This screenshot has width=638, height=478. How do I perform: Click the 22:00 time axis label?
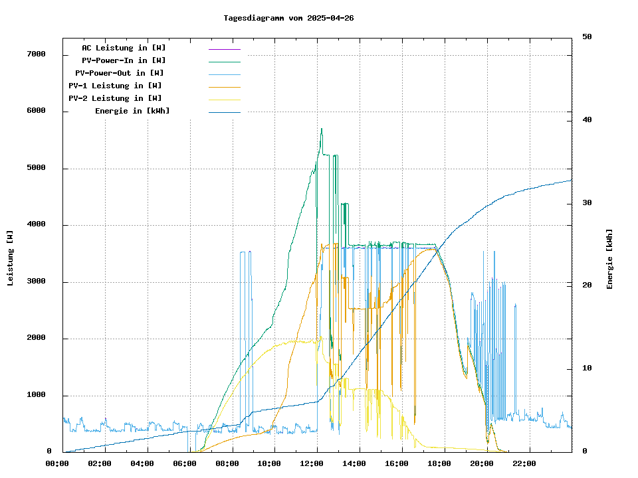pyautogui.click(x=524, y=463)
